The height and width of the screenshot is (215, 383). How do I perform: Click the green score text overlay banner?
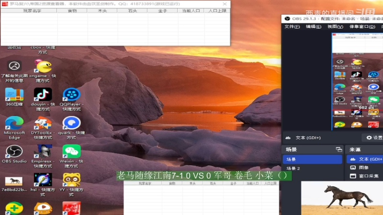pyautogui.click(x=204, y=175)
